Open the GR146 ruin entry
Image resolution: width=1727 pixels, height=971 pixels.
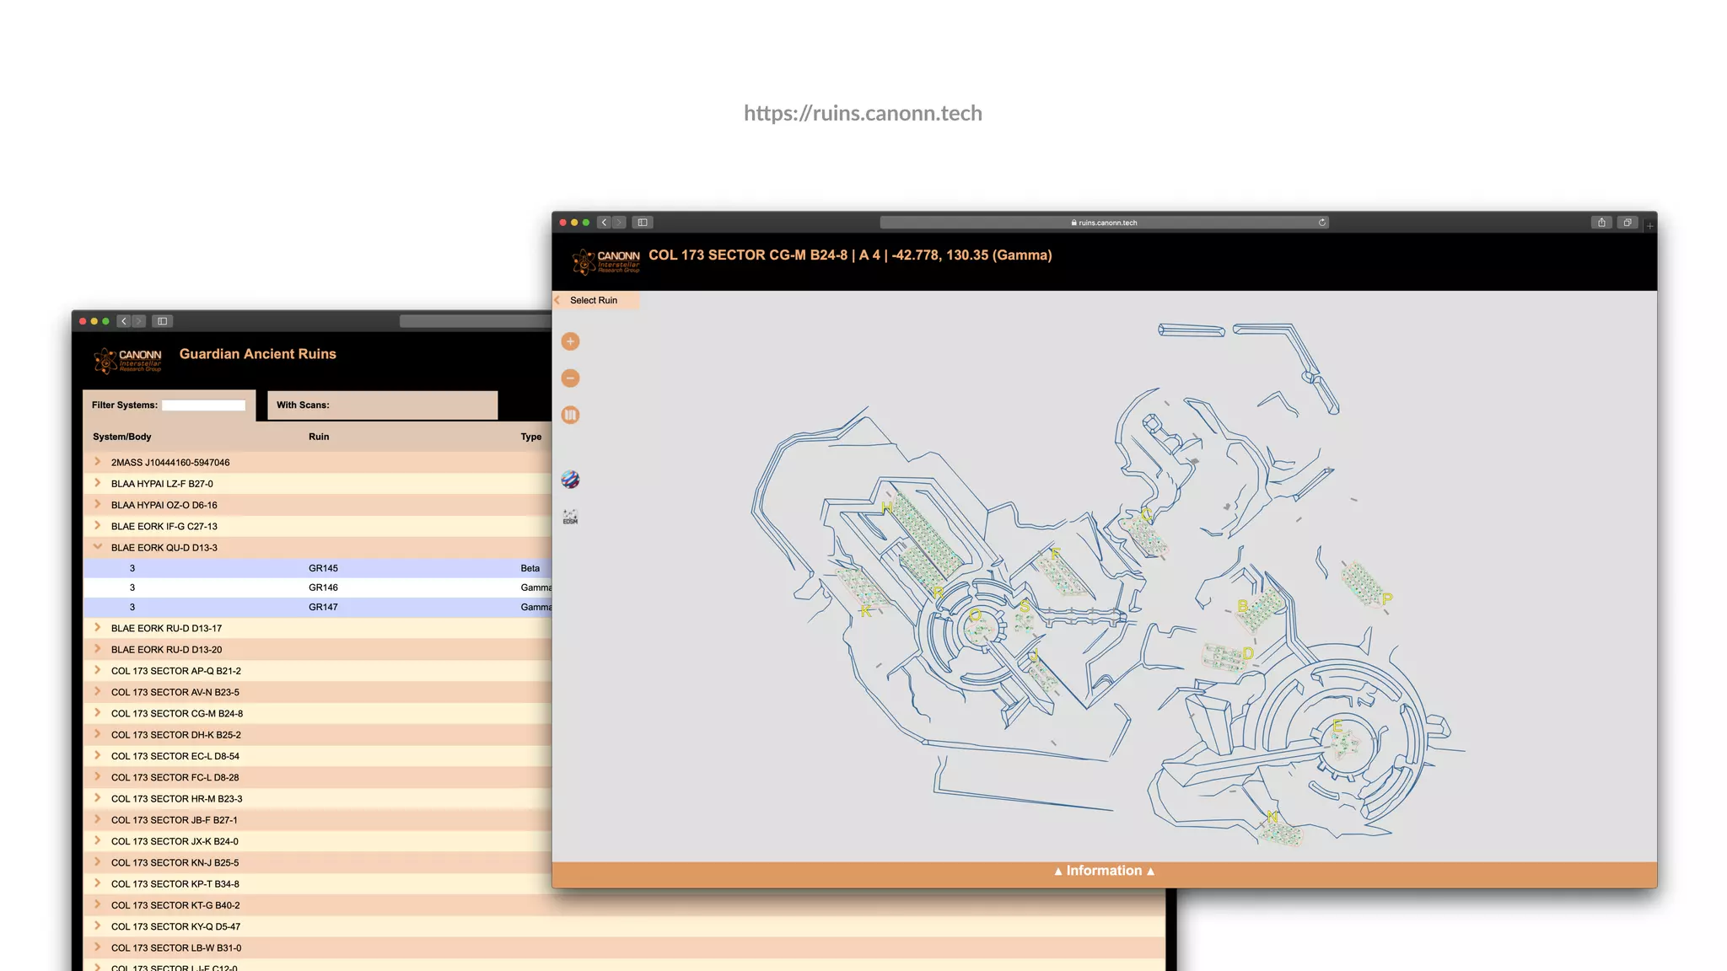click(x=323, y=587)
